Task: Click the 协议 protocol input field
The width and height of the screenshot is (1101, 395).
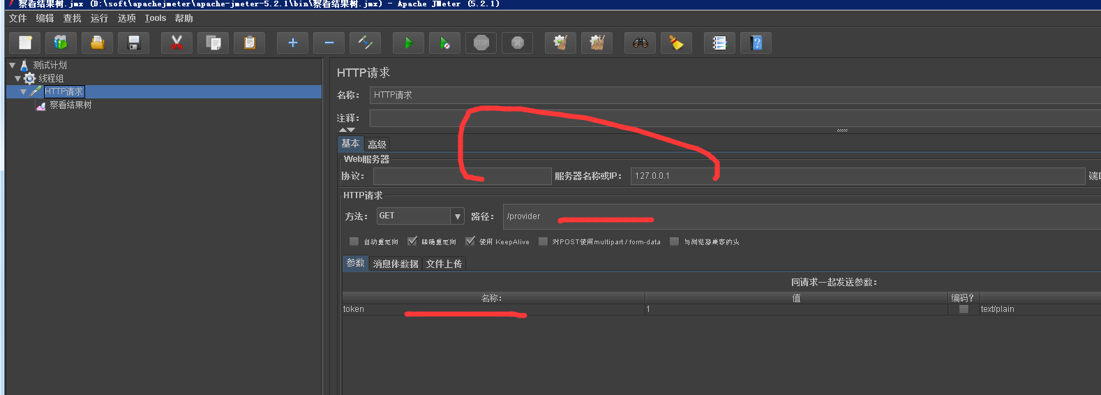Action: click(462, 176)
